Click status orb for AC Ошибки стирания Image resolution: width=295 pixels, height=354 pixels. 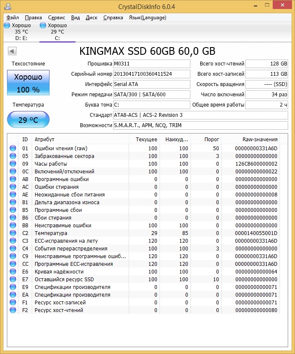pyautogui.click(x=13, y=187)
